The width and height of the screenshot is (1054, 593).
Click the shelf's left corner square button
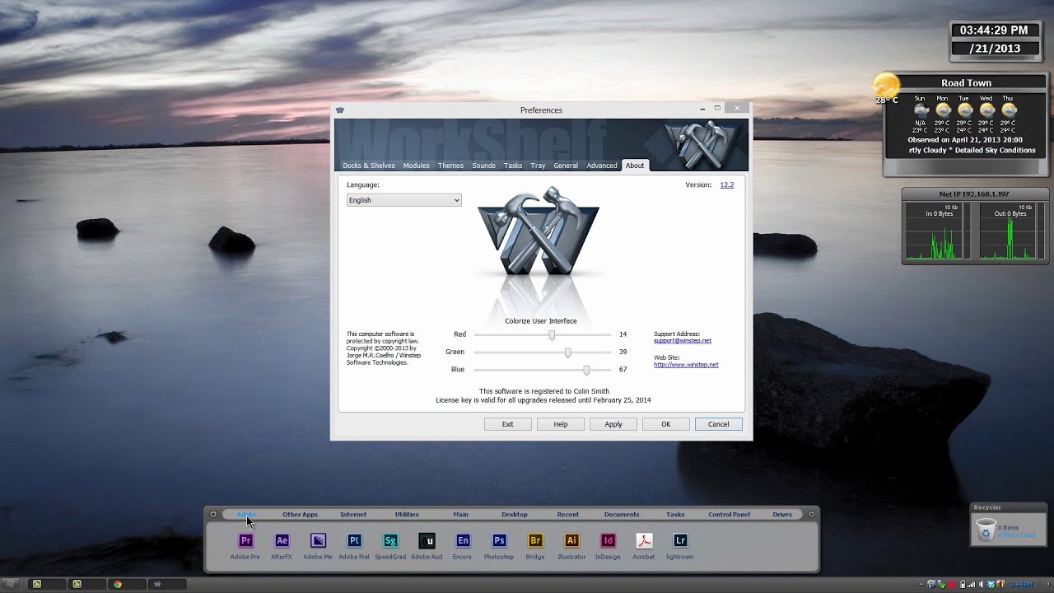click(213, 515)
